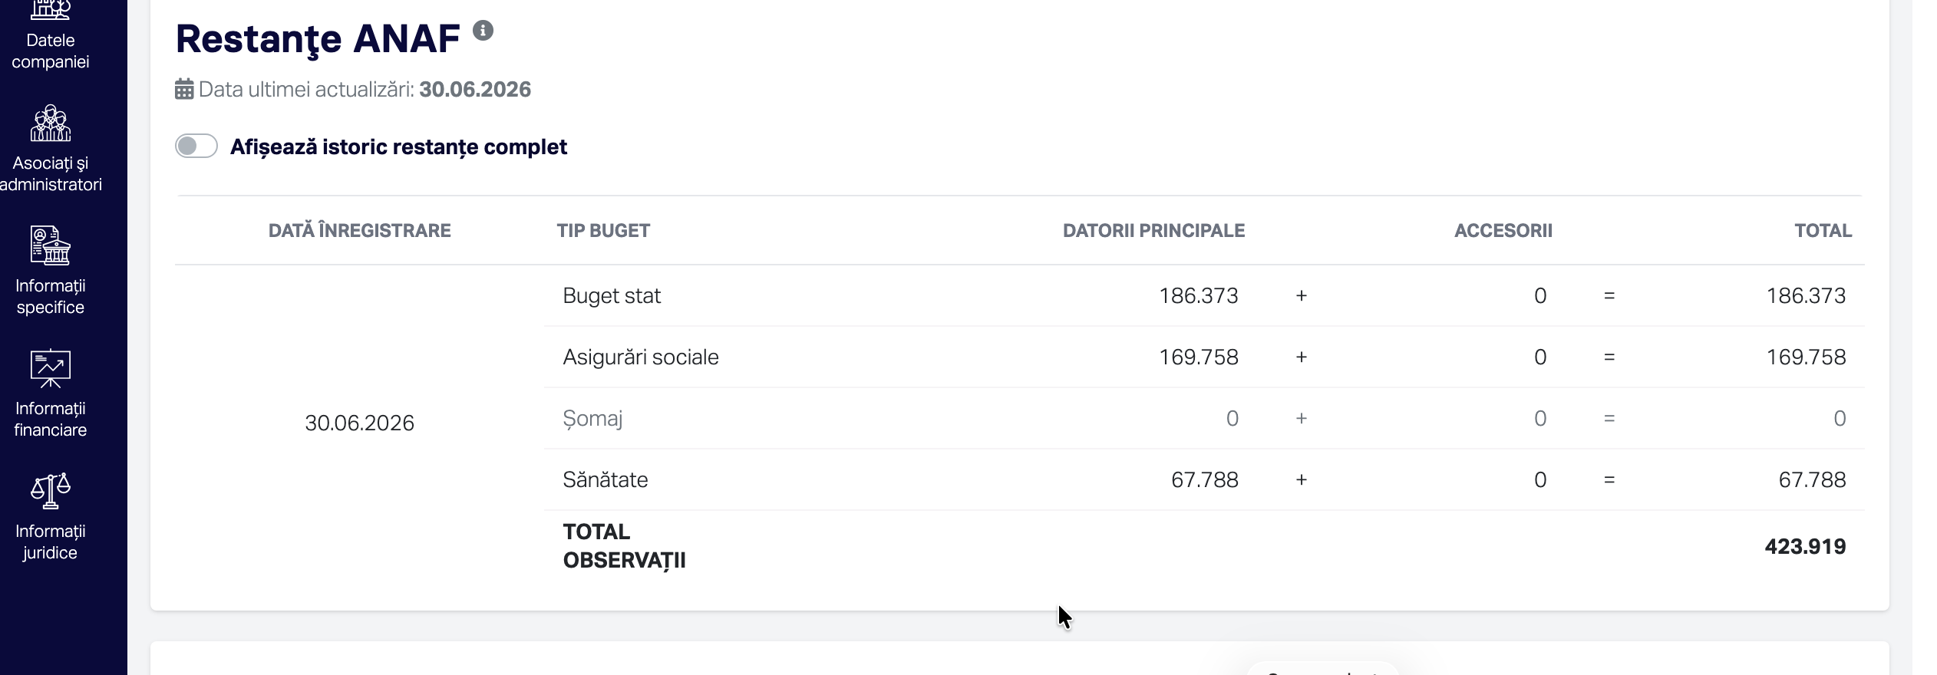Sort by Dată înregistrare column header
The height and width of the screenshot is (675, 1937).
pos(359,231)
